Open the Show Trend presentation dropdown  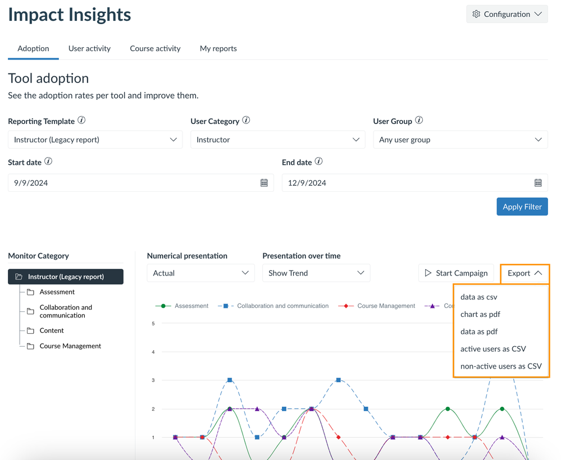point(316,273)
